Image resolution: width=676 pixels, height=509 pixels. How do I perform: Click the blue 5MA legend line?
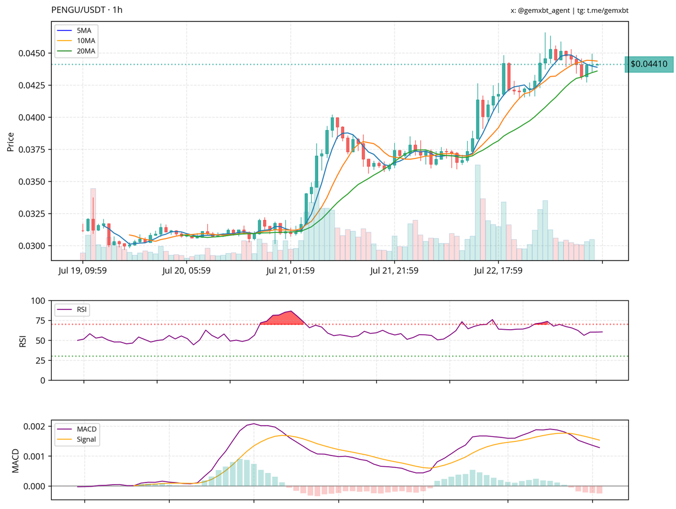(x=64, y=30)
